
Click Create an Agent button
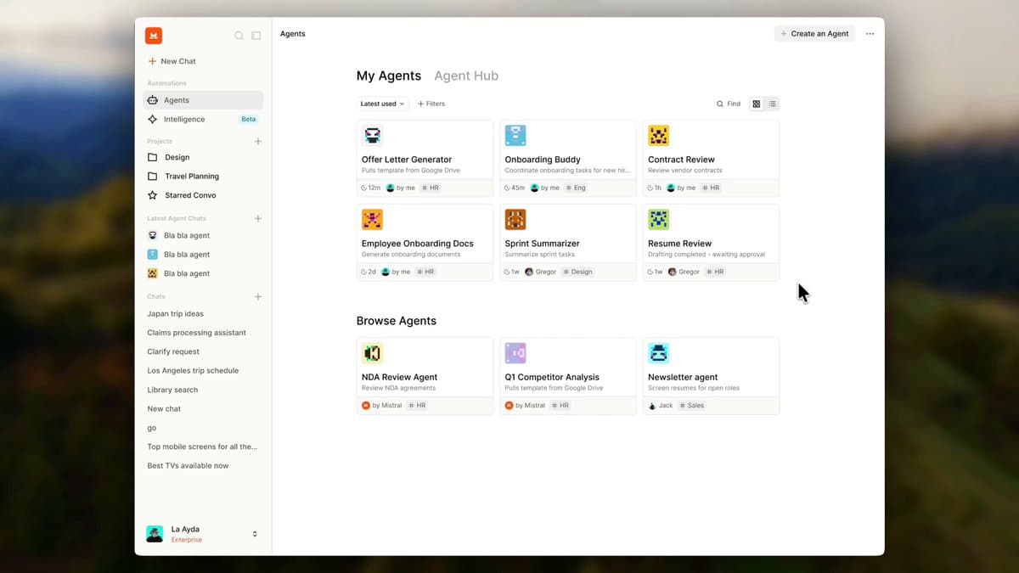[x=814, y=34]
